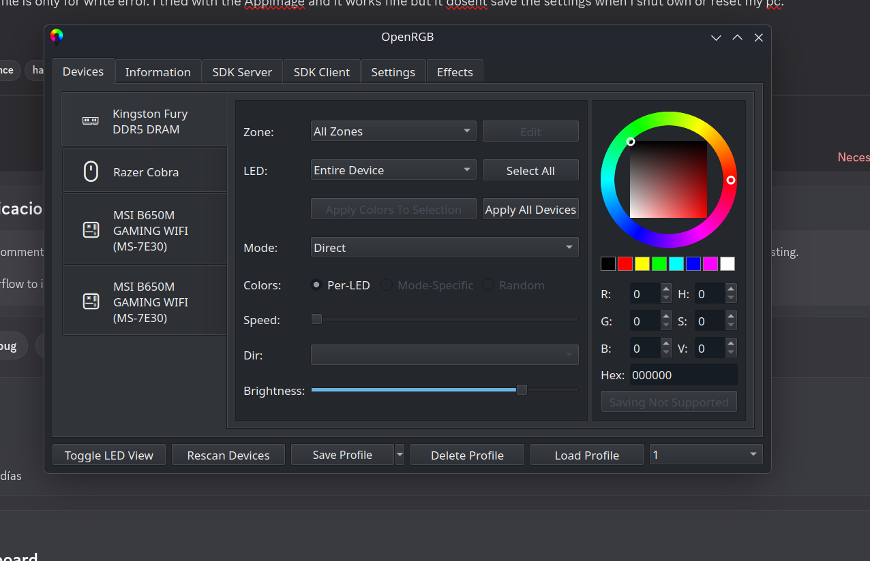The height and width of the screenshot is (561, 870).
Task: Open the SDK Client tab
Action: coord(322,72)
